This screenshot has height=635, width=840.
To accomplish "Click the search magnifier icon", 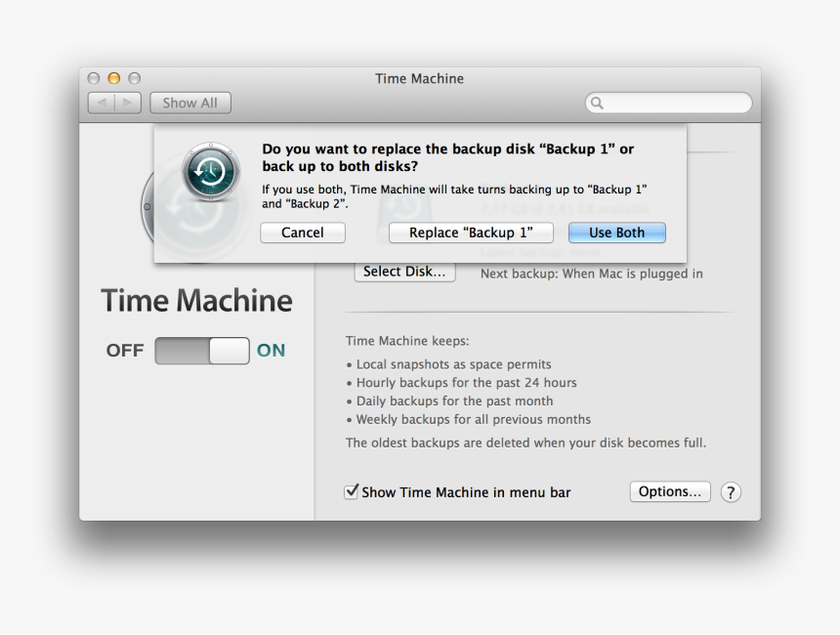I will pos(597,103).
